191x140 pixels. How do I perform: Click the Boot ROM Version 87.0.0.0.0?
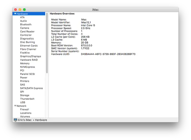point(87,45)
